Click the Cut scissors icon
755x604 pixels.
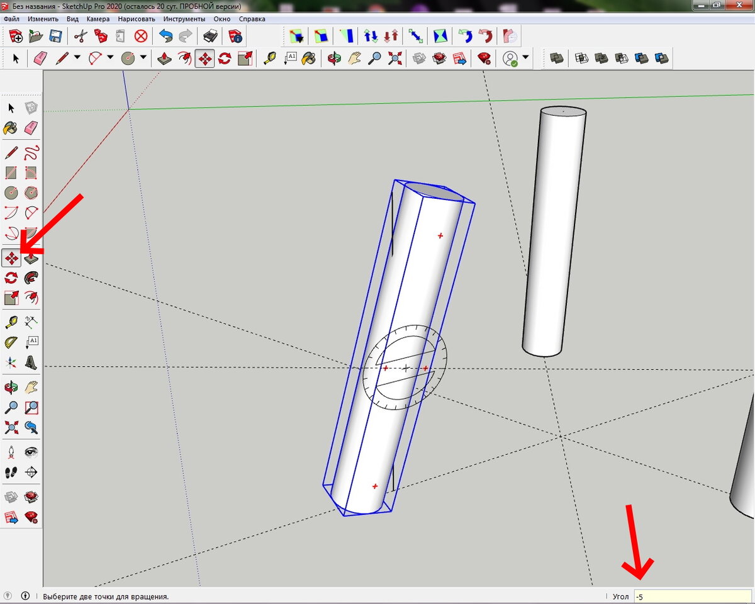(80, 35)
